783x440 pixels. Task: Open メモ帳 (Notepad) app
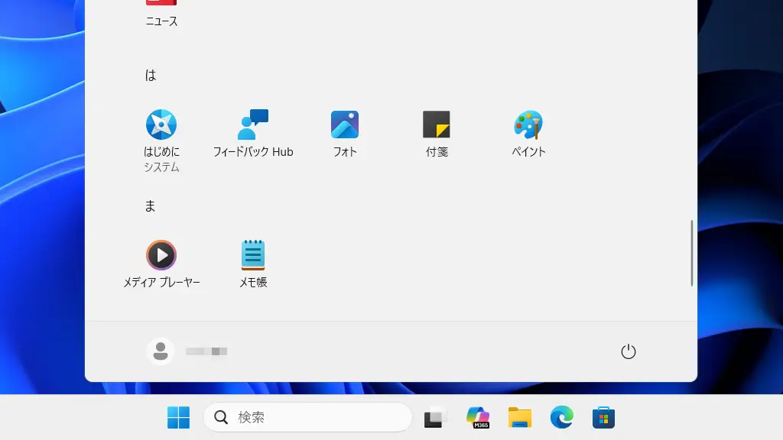click(253, 255)
